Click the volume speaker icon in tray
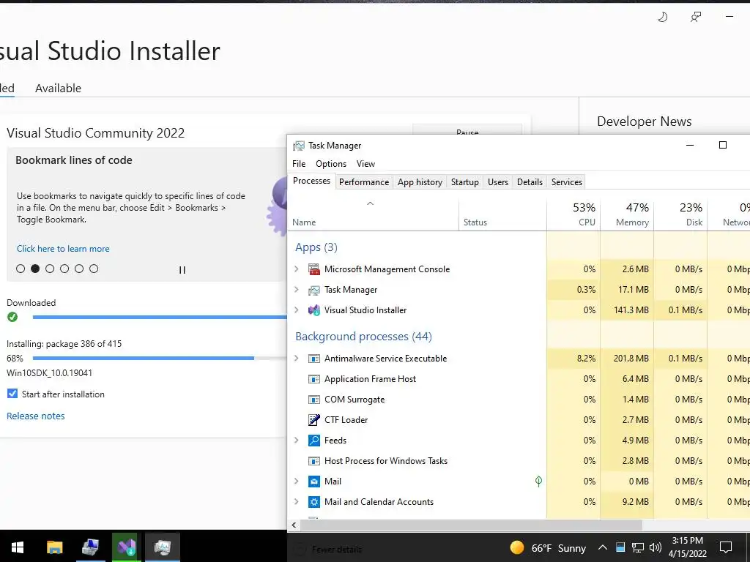Viewport: 750px width, 562px height. (x=656, y=547)
